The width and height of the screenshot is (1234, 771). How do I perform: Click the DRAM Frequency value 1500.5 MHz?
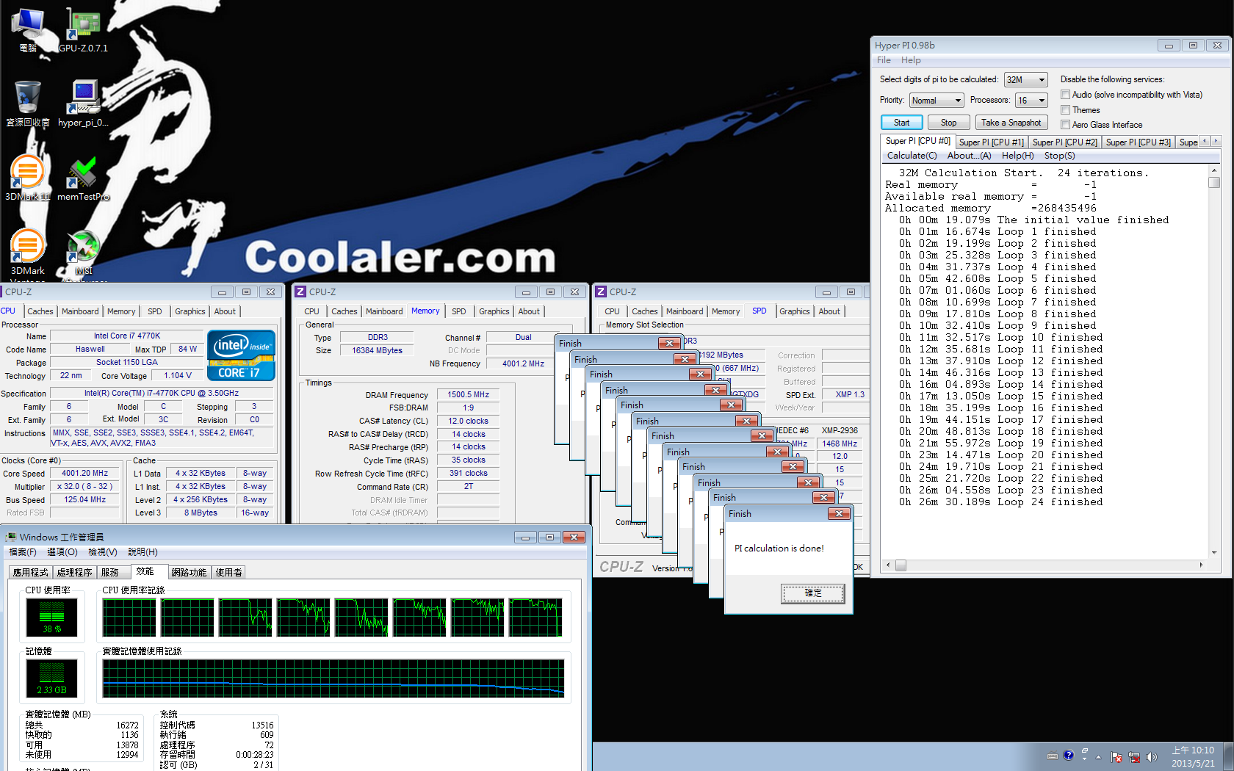[469, 394]
